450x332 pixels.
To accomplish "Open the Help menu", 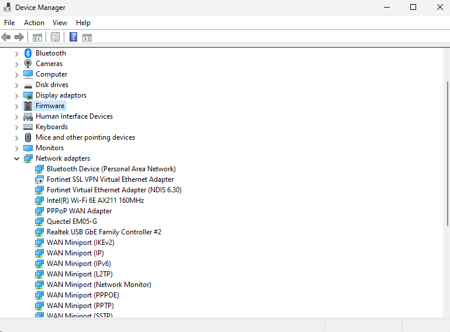I will coord(83,23).
